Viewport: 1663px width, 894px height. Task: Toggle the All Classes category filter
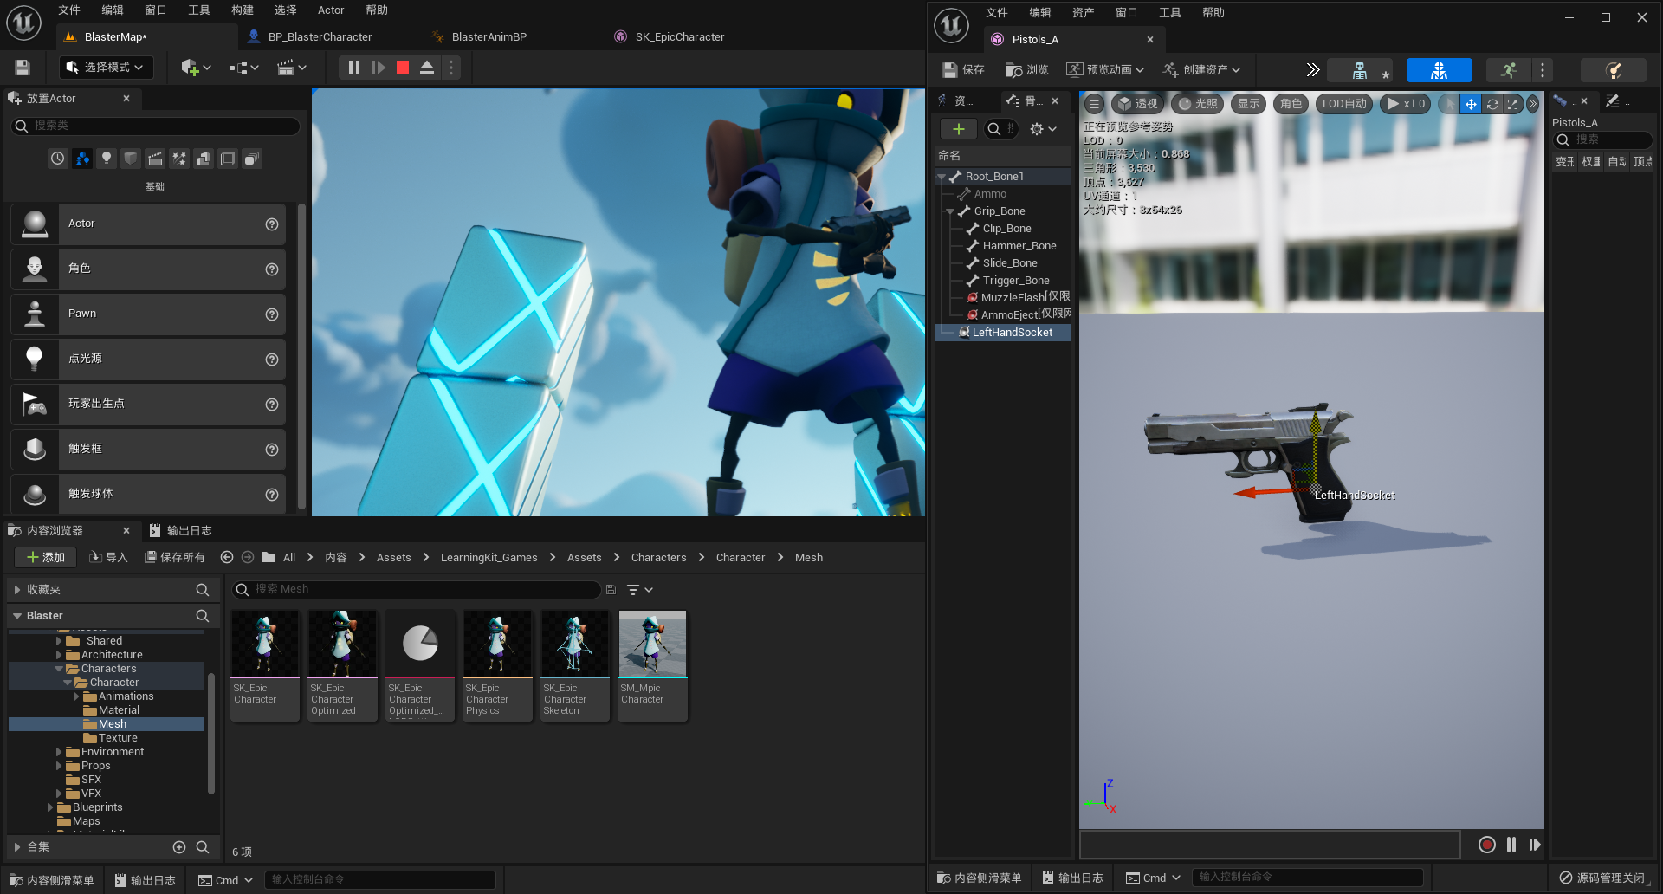(252, 159)
